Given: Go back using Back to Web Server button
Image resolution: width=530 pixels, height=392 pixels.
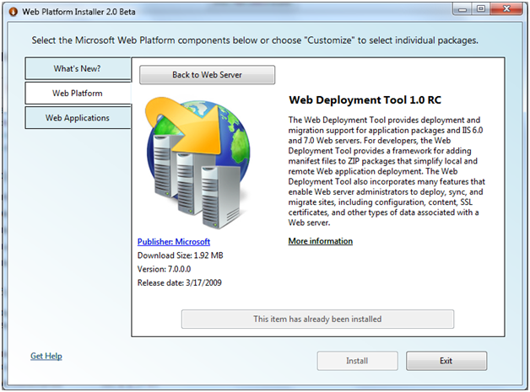Looking at the screenshot, I should click(x=208, y=75).
